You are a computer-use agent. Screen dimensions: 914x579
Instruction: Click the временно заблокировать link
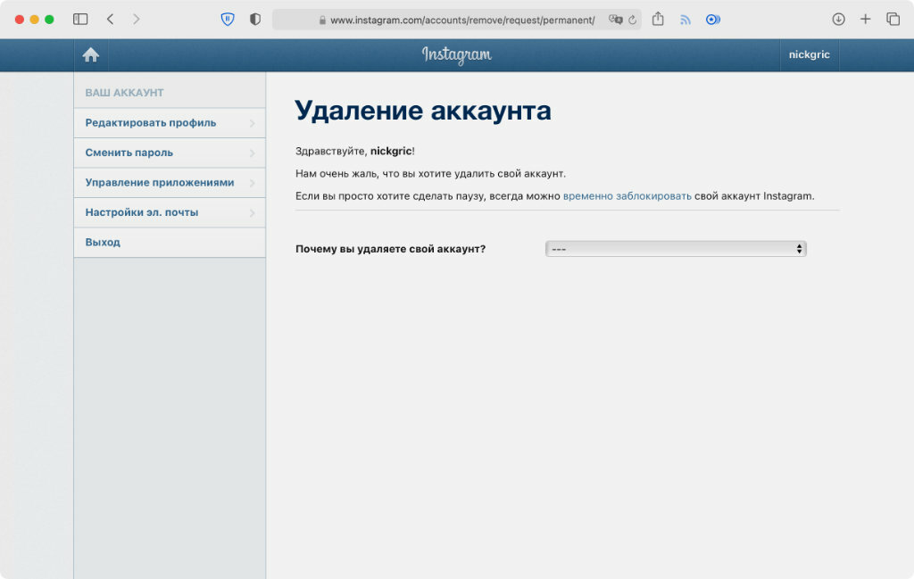[627, 196]
